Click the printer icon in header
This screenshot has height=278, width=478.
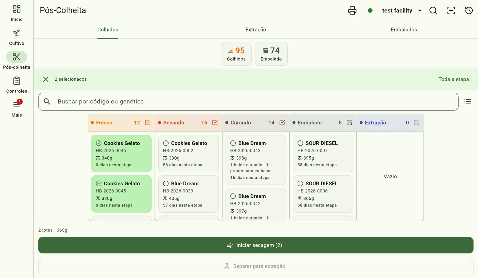(x=352, y=10)
